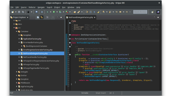Click the Open Perspective icon
The width and height of the screenshot is (170, 96).
tap(152, 12)
